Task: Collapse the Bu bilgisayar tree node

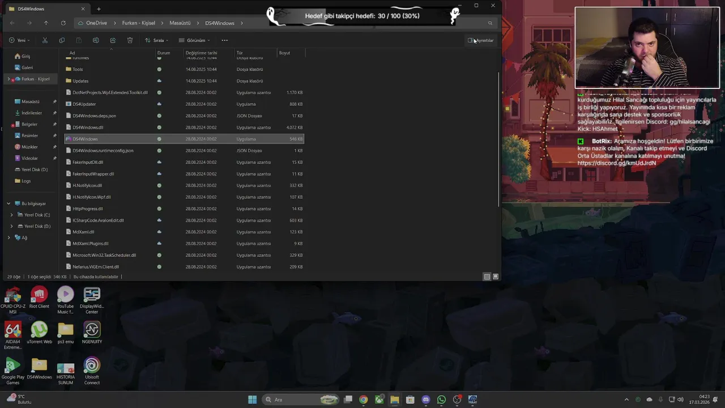Action: (8, 203)
